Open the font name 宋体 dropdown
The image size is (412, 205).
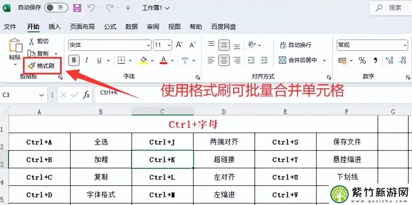[x=148, y=45]
